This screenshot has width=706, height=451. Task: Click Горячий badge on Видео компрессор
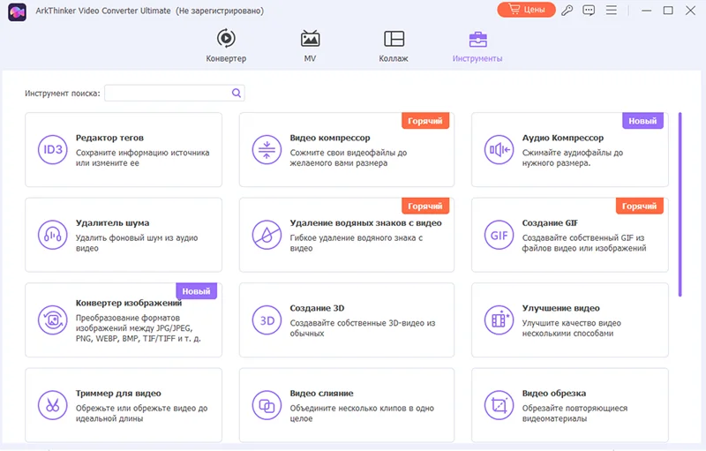pyautogui.click(x=425, y=121)
